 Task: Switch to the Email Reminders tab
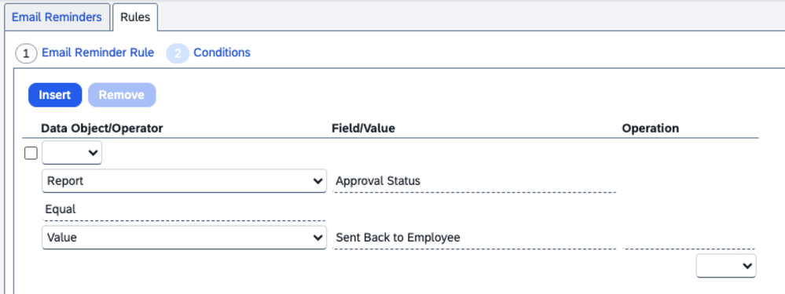pos(57,17)
